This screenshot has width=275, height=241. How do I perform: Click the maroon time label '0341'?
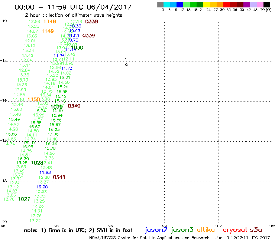click(59, 177)
